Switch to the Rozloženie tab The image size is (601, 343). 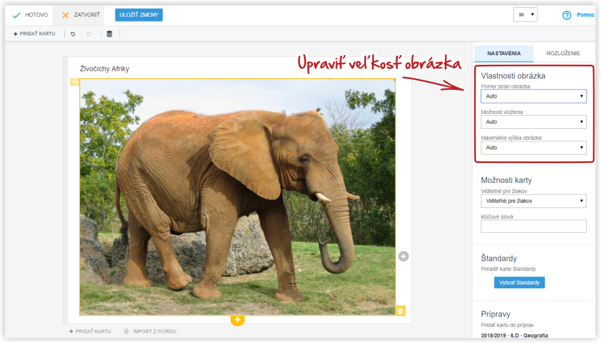563,53
